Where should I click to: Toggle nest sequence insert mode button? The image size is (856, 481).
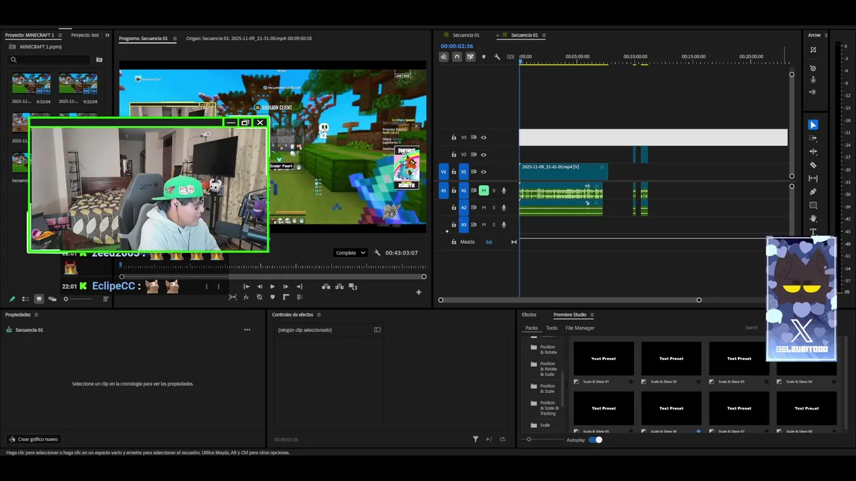pyautogui.click(x=443, y=57)
